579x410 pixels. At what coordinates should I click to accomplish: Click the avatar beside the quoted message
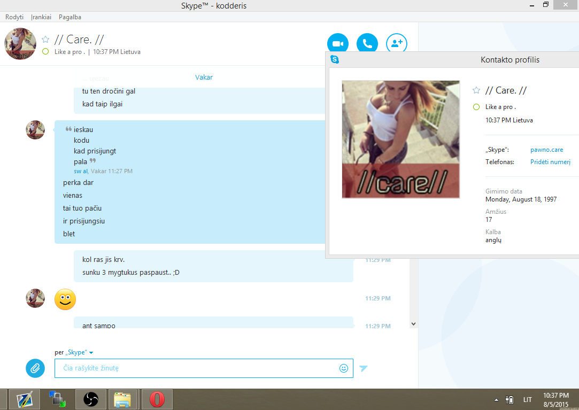pyautogui.click(x=35, y=130)
